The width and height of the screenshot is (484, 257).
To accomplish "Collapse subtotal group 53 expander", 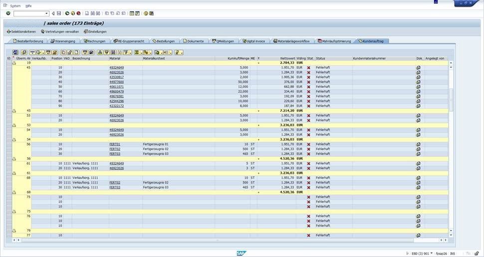I will click(x=14, y=125).
